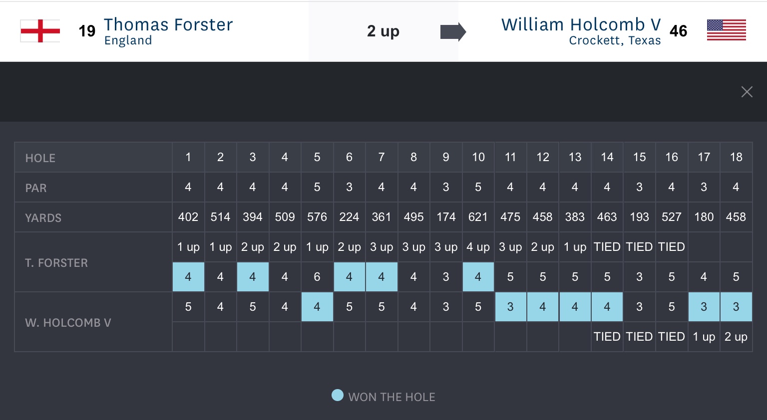Click Forster's highlighted score on hole 1
This screenshot has width=767, height=420.
coord(188,277)
